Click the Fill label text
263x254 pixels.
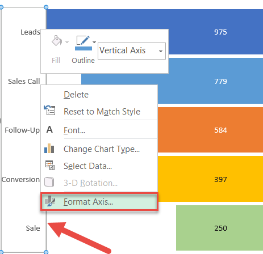[56, 61]
